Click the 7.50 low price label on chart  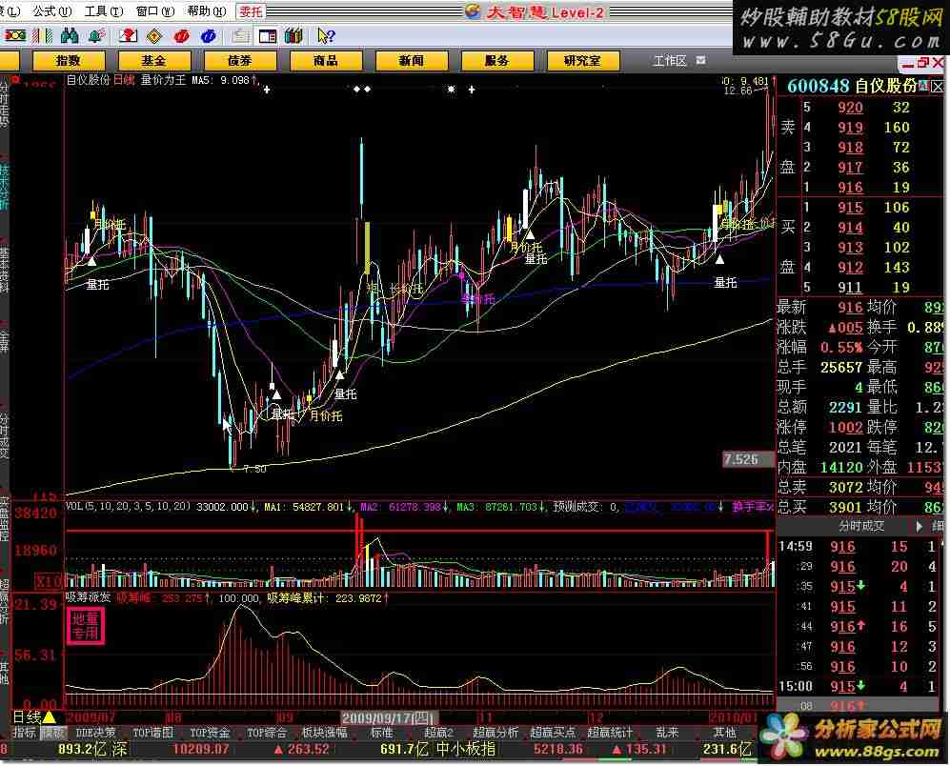(254, 469)
